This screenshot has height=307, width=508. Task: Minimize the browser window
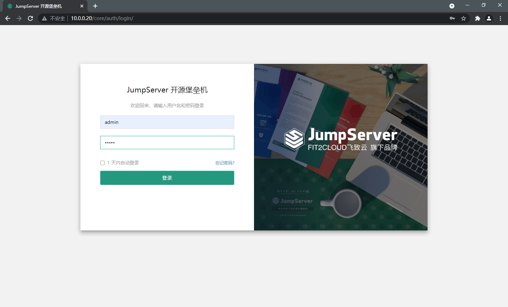pyautogui.click(x=467, y=5)
